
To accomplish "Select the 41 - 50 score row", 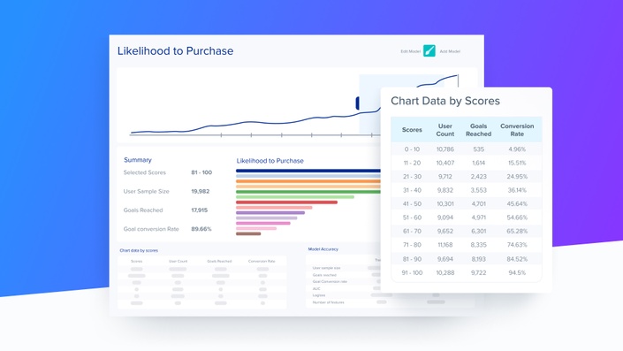I will coord(467,203).
